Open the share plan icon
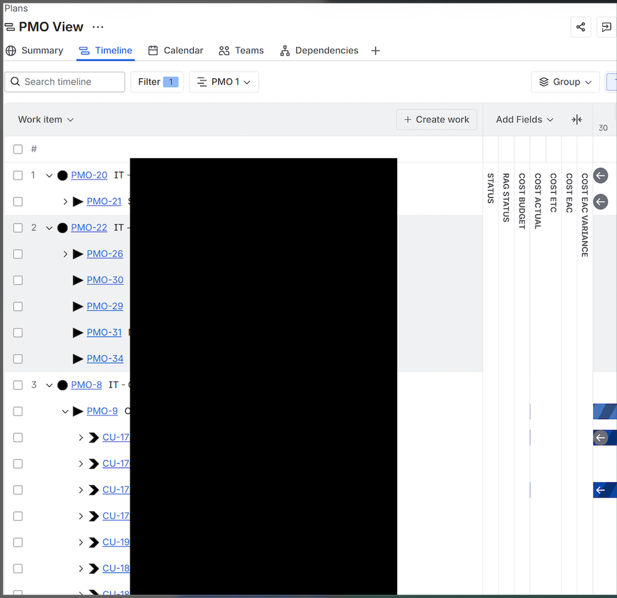This screenshot has width=617, height=598. [x=581, y=27]
